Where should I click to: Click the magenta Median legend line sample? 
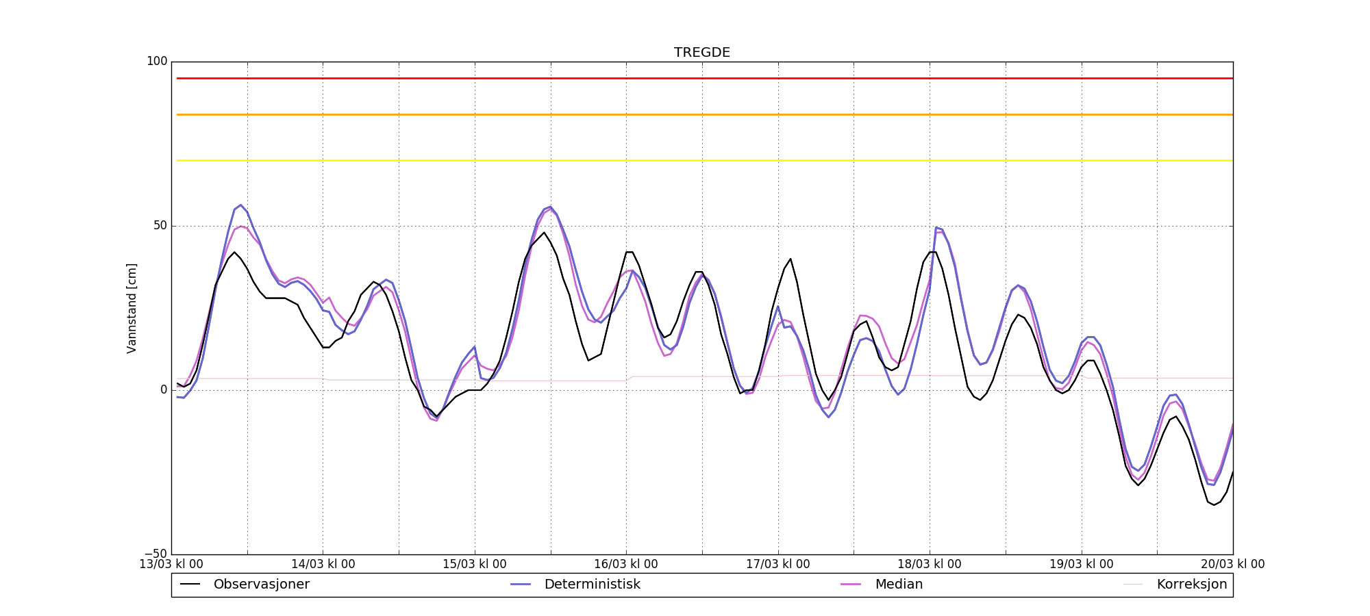[851, 585]
